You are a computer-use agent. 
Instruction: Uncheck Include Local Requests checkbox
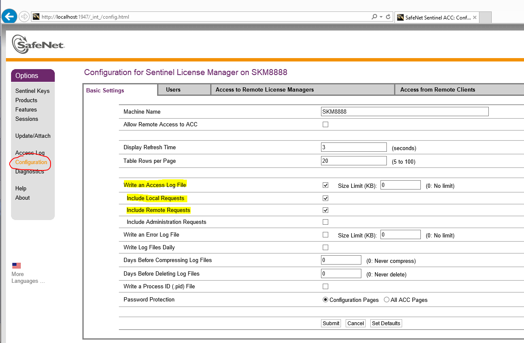click(x=326, y=198)
